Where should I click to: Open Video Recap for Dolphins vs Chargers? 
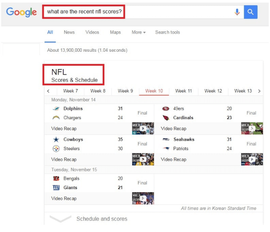[x=64, y=129]
